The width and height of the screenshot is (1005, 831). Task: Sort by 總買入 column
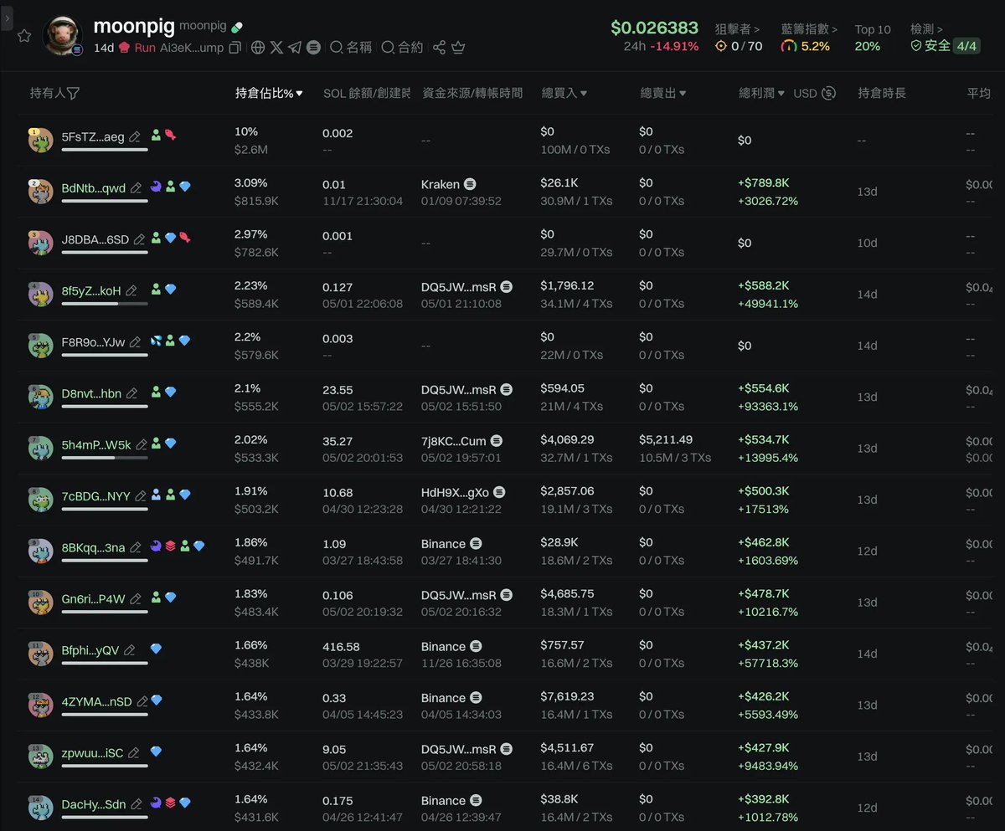(564, 93)
